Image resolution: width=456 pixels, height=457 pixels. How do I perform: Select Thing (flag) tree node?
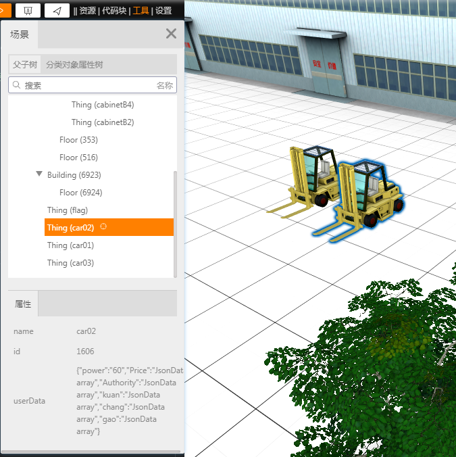(68, 210)
